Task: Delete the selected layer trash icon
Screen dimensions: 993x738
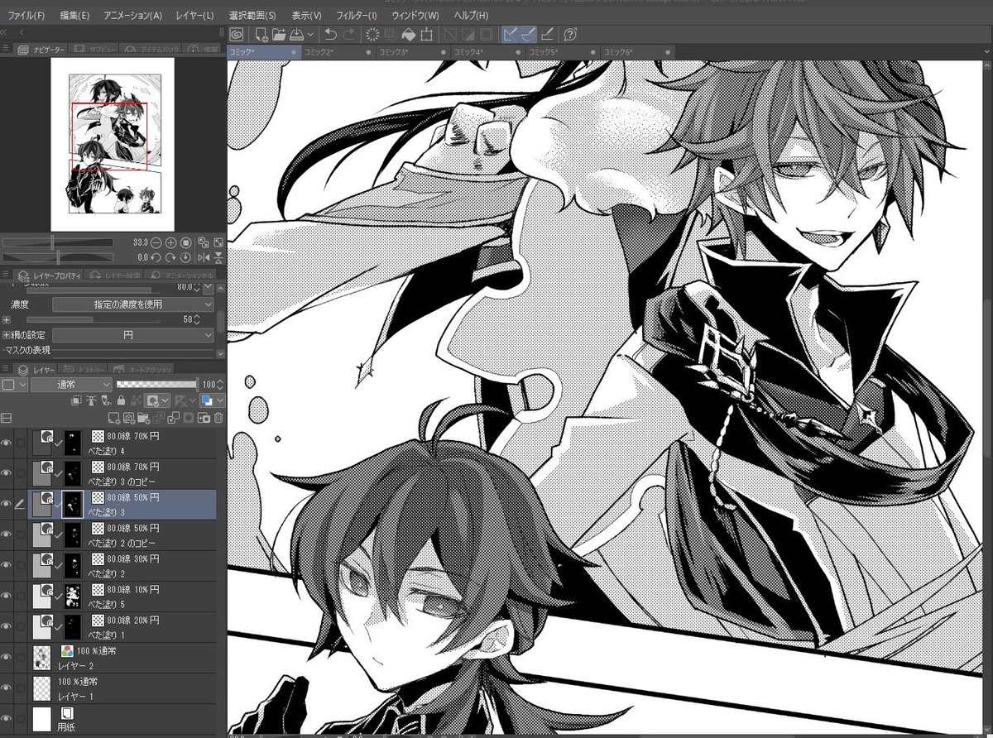Action: pos(218,418)
